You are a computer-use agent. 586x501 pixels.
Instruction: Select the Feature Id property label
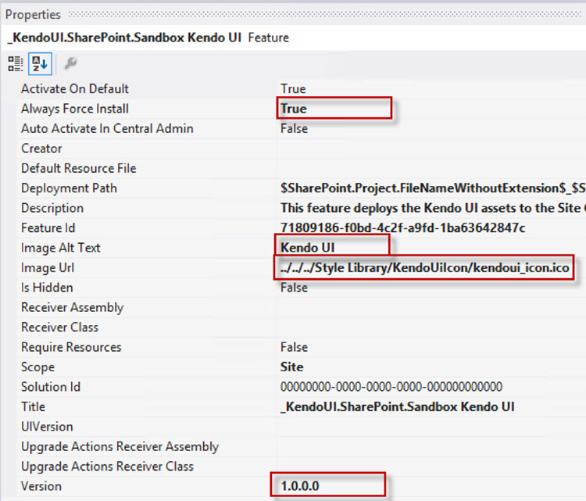[48, 228]
